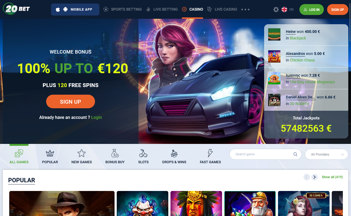Expand the All Providers dropdown

coord(327,154)
